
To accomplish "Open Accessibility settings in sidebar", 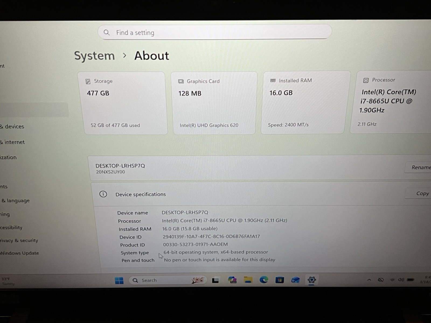I will pyautogui.click(x=11, y=227).
